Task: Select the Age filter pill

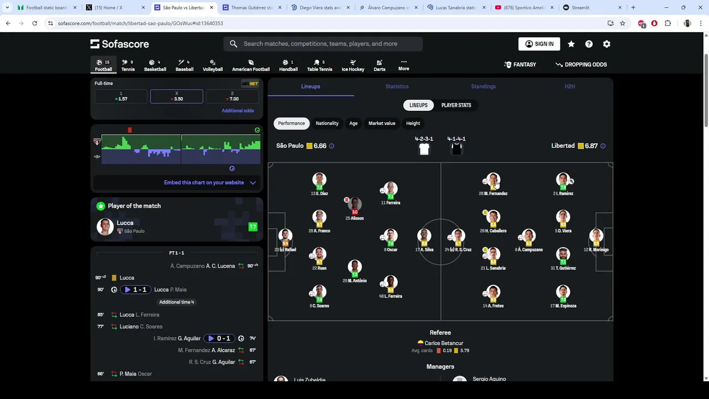Action: [x=353, y=123]
